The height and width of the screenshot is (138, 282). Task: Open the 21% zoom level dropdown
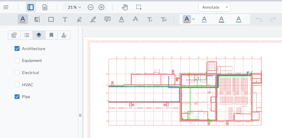coord(75,7)
